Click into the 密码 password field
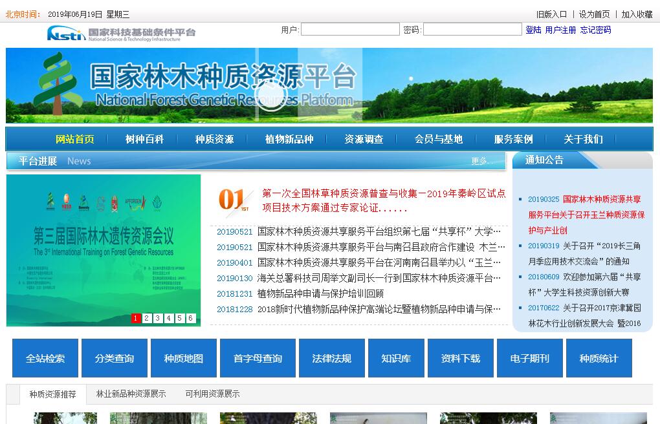This screenshot has width=660, height=424. (x=472, y=30)
